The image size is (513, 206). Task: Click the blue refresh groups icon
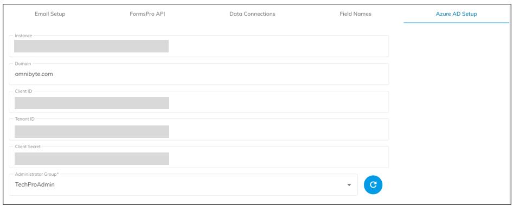(373, 185)
